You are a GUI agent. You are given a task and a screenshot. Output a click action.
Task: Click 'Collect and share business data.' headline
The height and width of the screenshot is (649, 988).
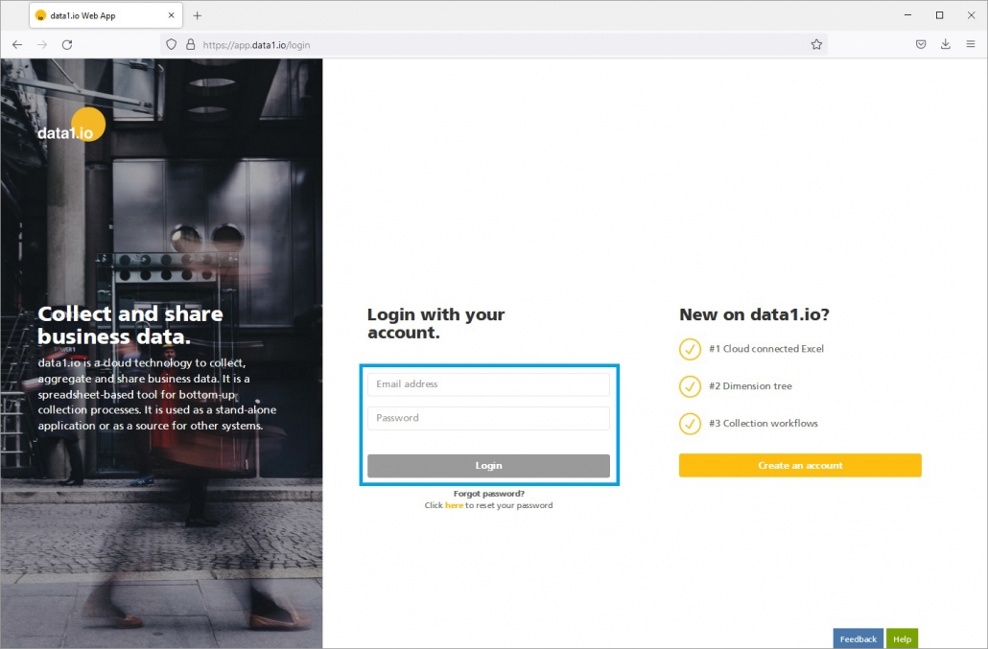[130, 325]
